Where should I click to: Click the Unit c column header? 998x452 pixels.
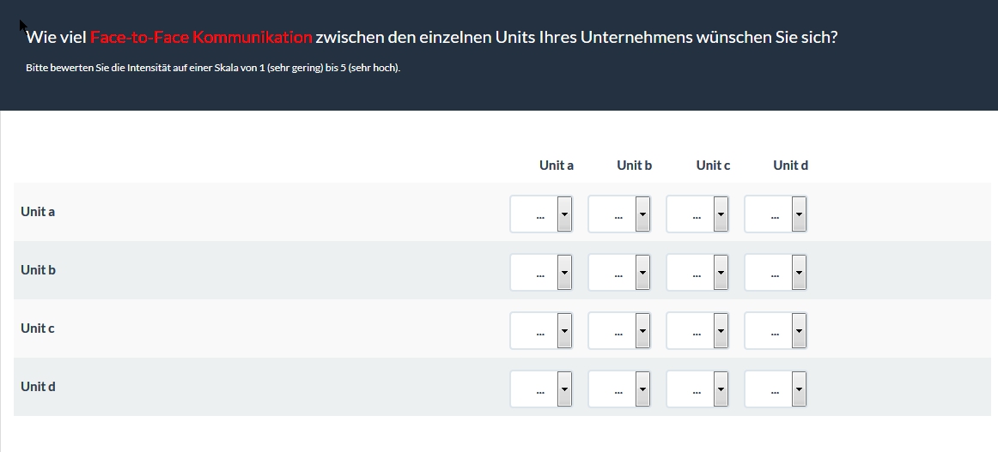(x=713, y=166)
